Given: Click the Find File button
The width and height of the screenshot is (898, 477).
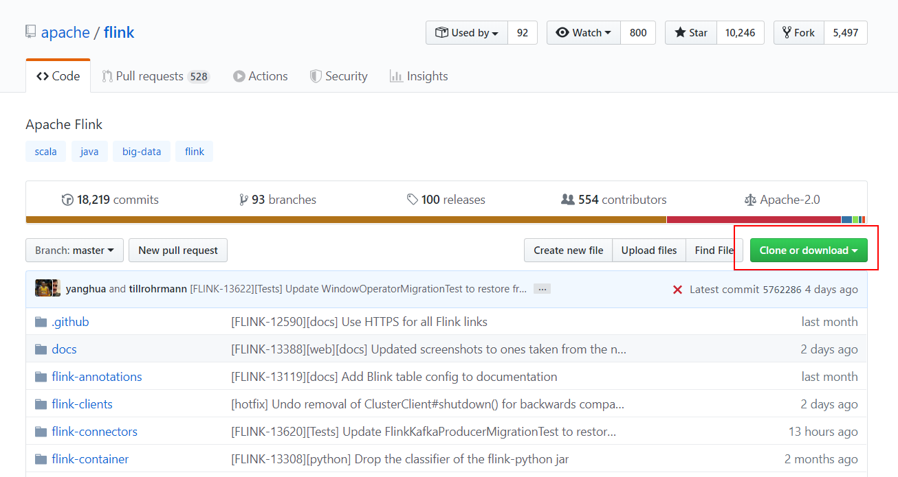Looking at the screenshot, I should 714,251.
